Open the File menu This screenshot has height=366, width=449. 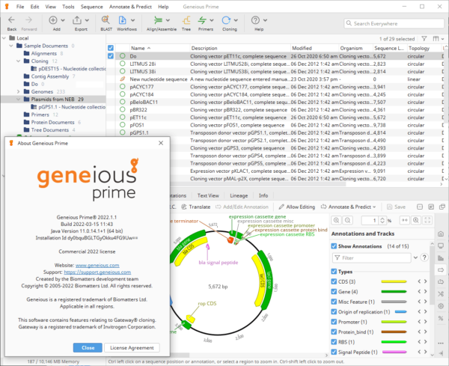20,7
